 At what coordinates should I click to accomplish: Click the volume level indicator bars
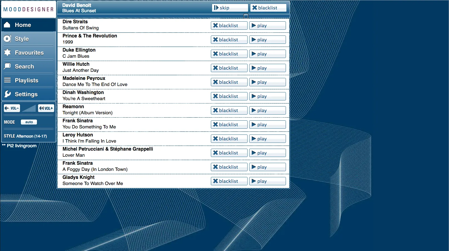(x=29, y=108)
